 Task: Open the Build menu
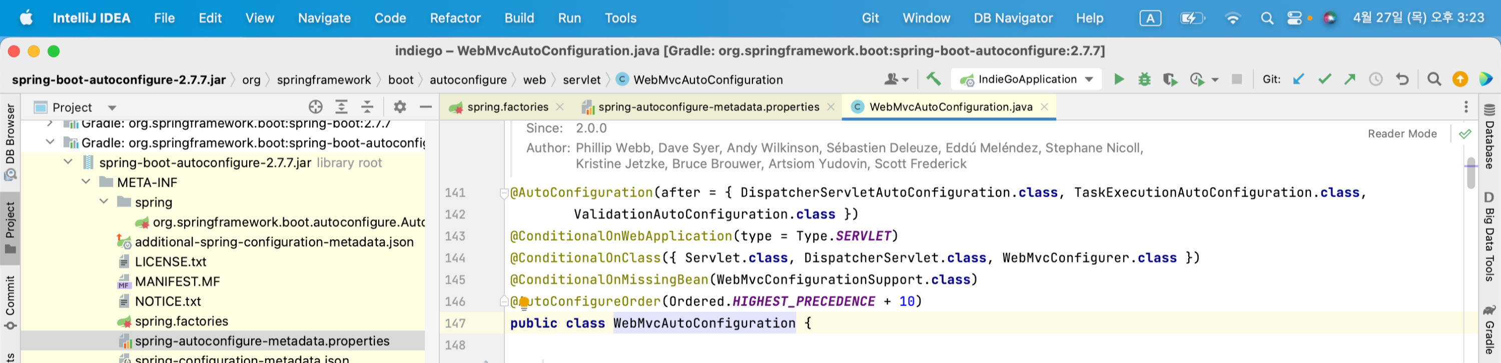pyautogui.click(x=518, y=18)
